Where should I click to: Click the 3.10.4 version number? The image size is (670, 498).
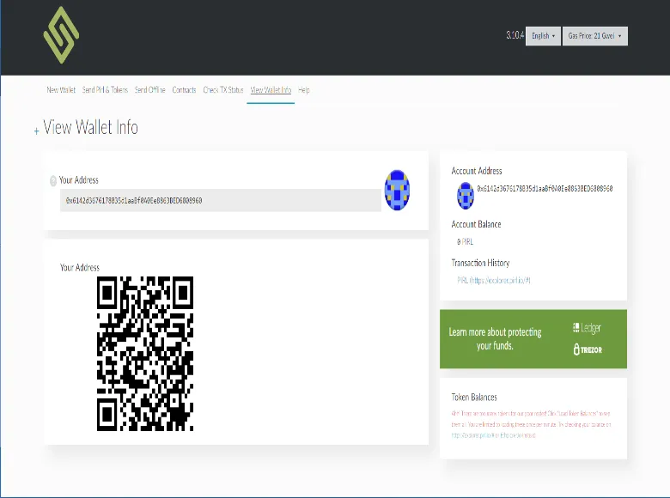[515, 35]
